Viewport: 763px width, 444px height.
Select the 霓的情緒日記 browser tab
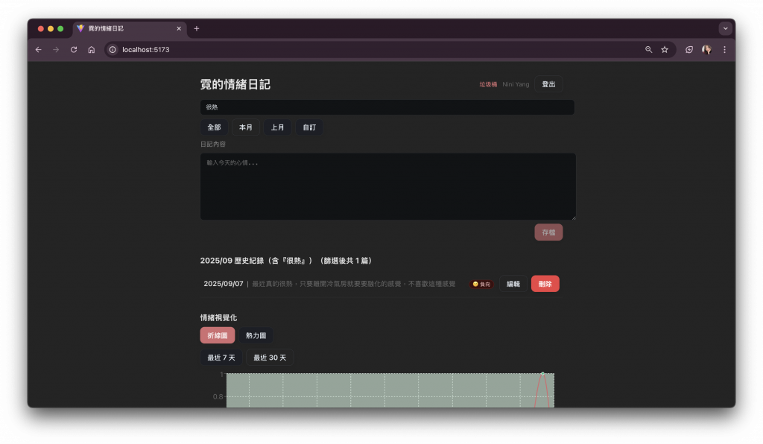130,29
